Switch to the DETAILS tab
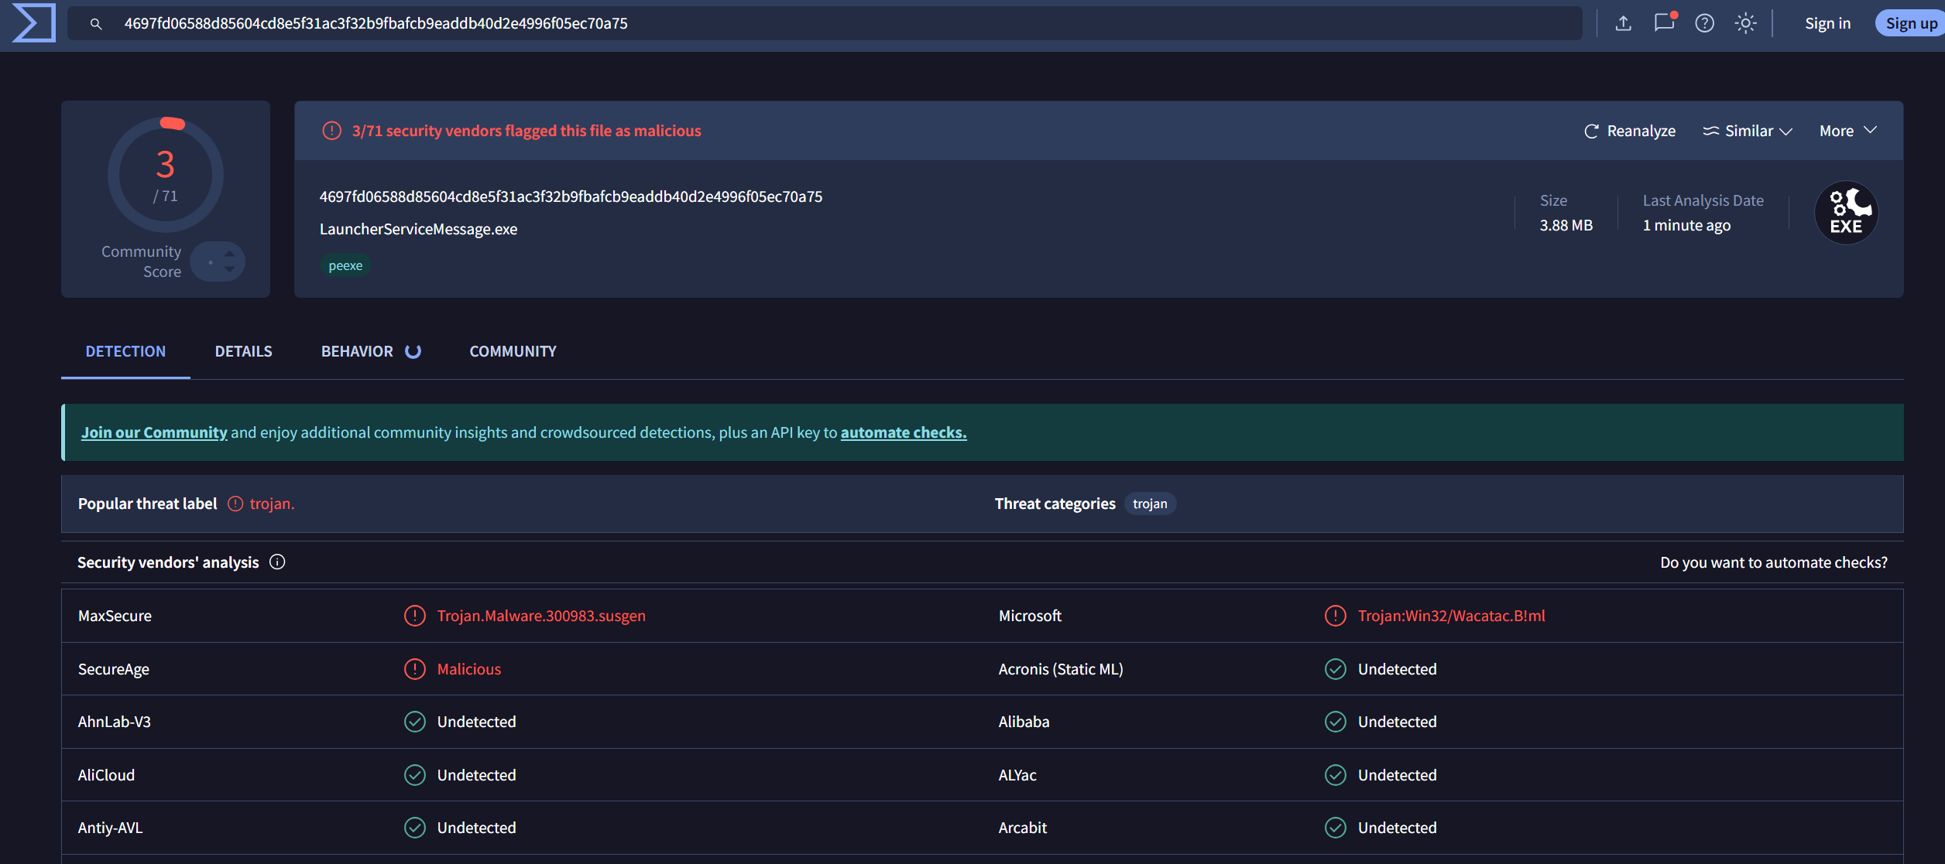The image size is (1945, 864). (243, 351)
